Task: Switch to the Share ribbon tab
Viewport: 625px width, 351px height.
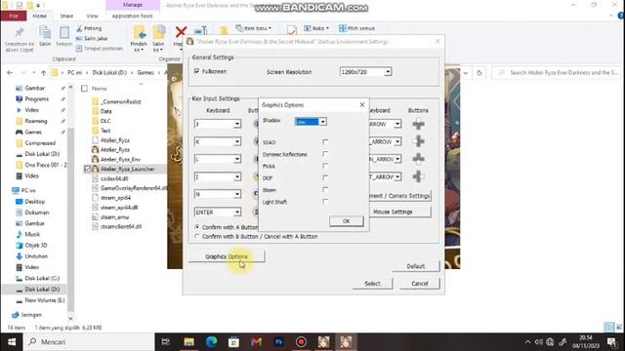Action: [x=66, y=16]
